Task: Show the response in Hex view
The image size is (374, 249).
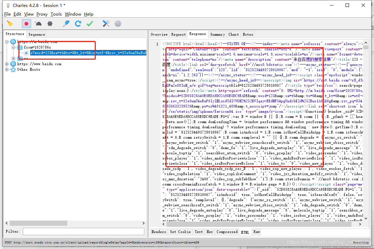Action: 210,232
